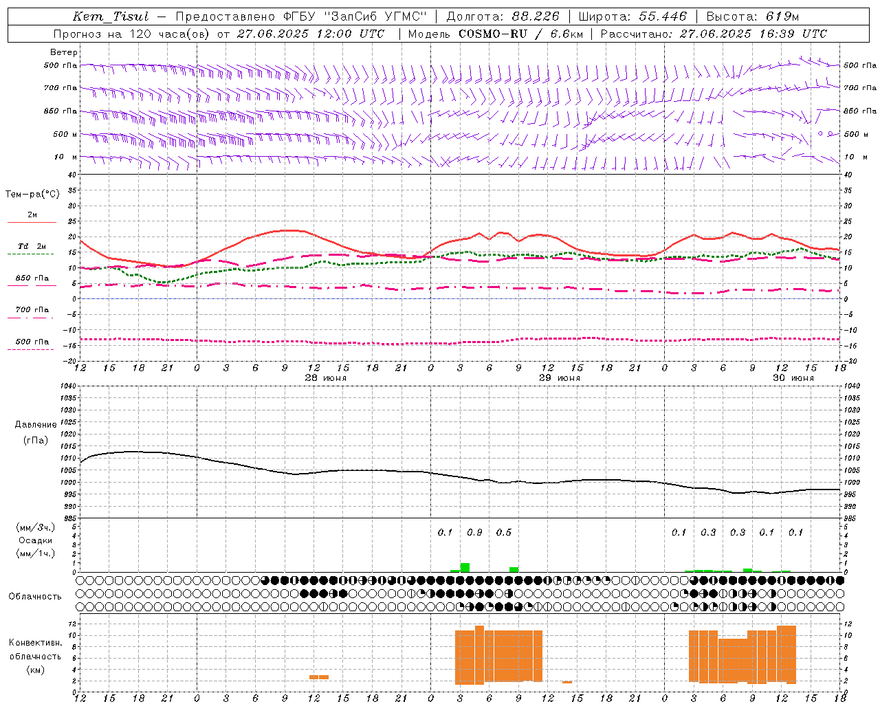The image size is (880, 704).
Task: Click the 'Широта: 55.446' latitude value
Action: (x=632, y=17)
